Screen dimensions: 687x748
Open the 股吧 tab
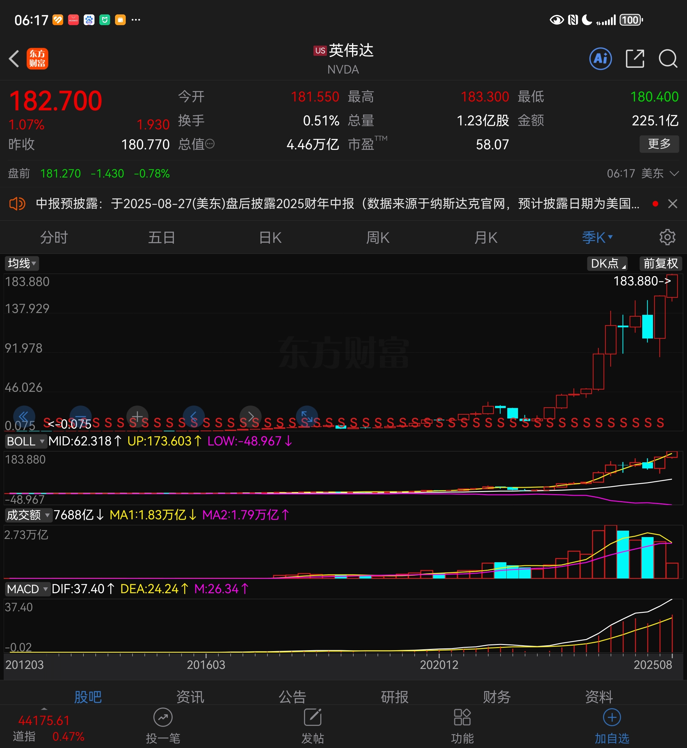[88, 696]
